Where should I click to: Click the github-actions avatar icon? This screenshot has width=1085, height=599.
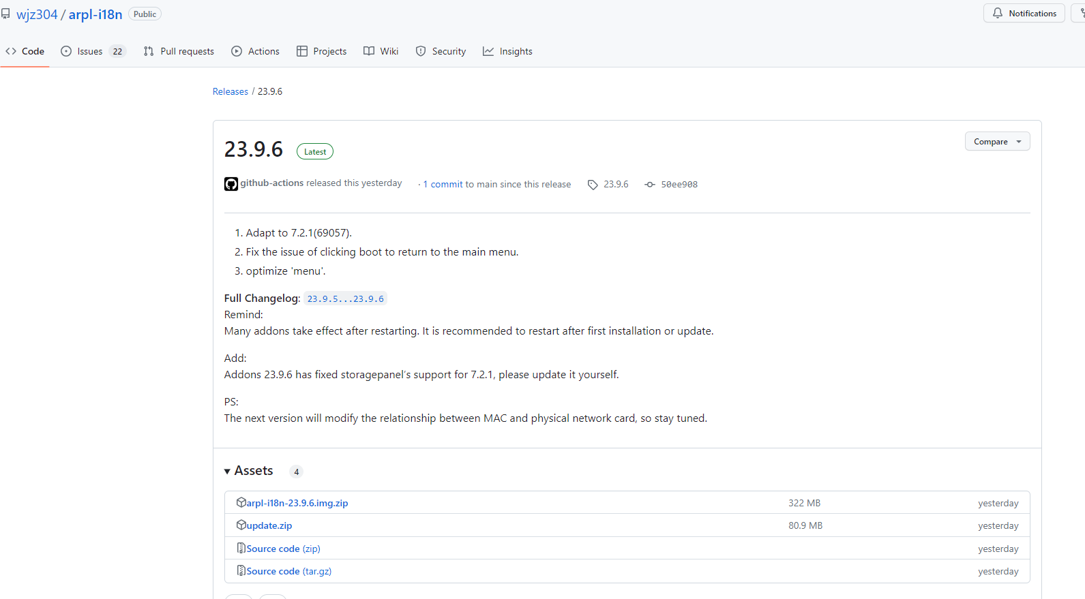(x=231, y=184)
